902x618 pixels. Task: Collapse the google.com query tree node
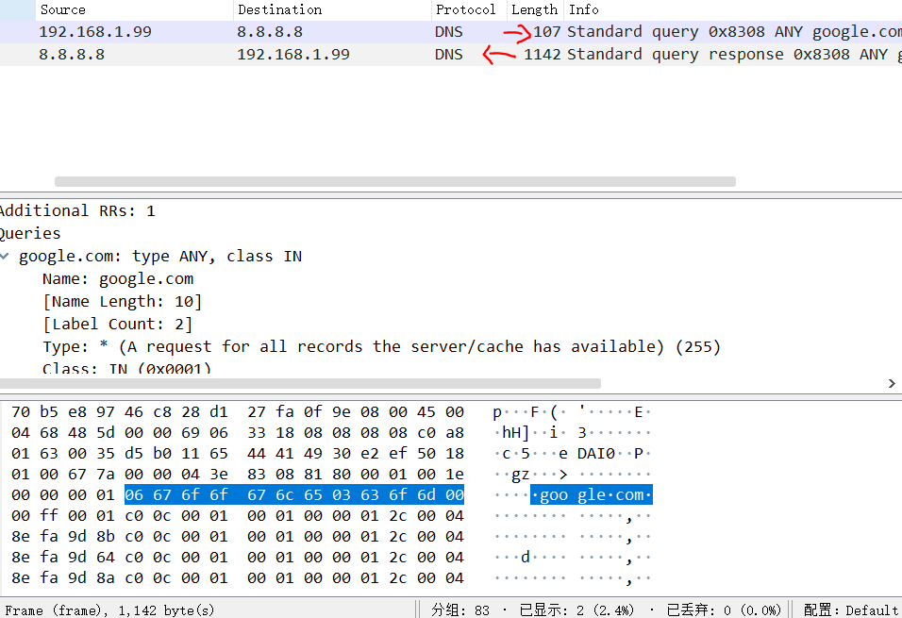(x=5, y=256)
